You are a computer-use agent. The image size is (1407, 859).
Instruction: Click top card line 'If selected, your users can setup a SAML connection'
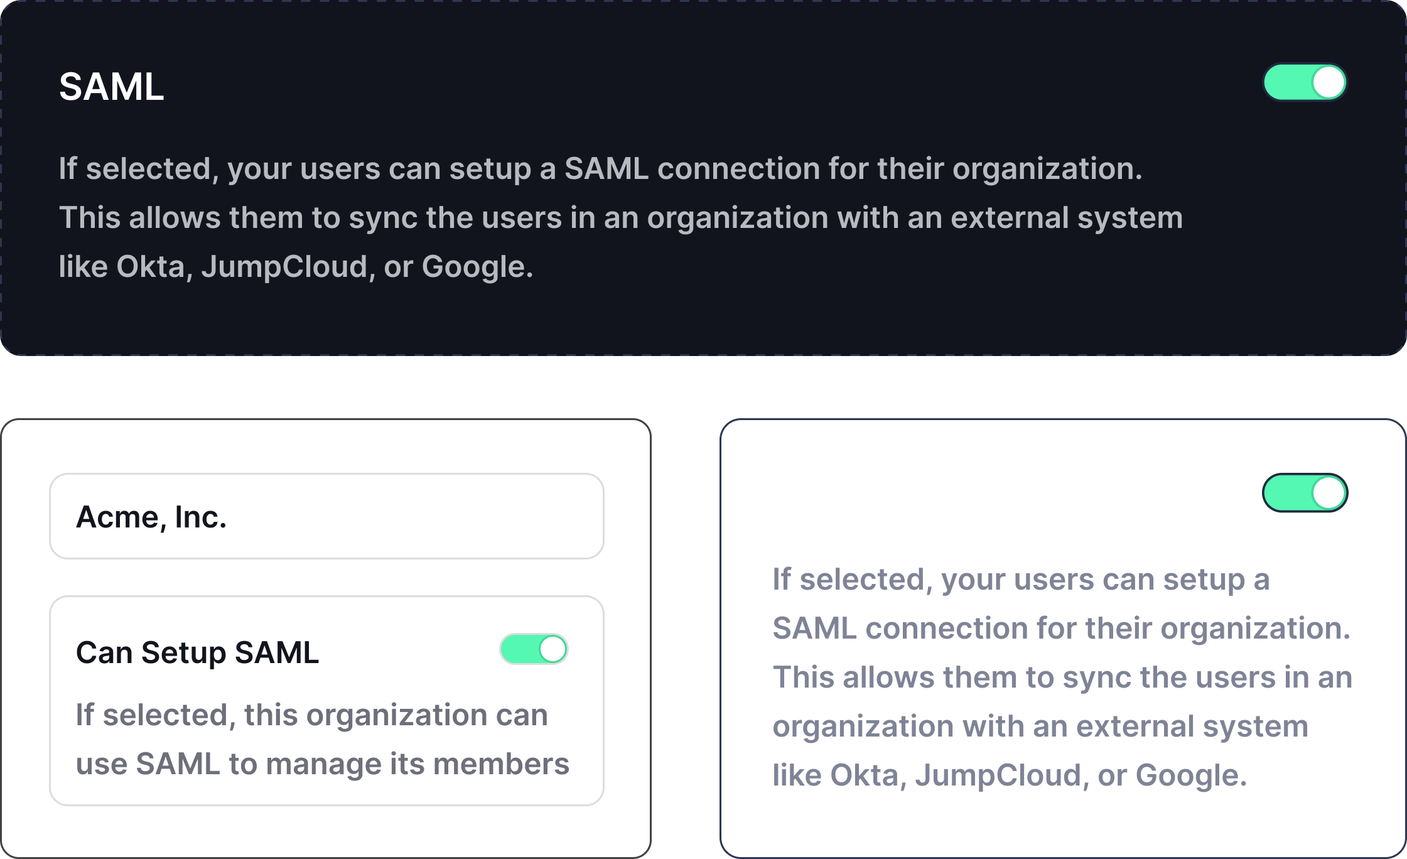pyautogui.click(x=600, y=169)
